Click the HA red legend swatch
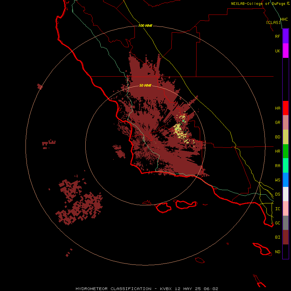The width and height of the screenshot is (291, 291). click(286, 108)
